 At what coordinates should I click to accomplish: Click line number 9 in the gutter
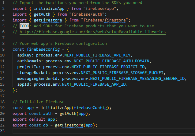point(3,49)
